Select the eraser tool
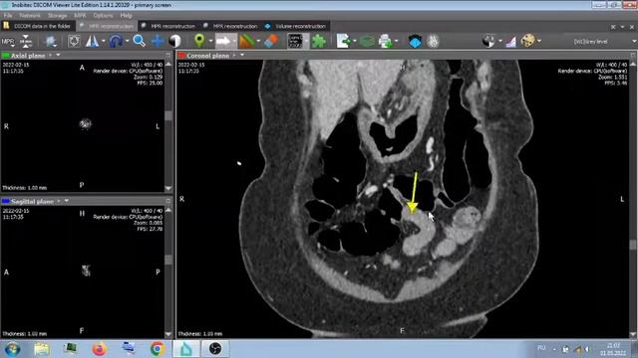 [271, 41]
